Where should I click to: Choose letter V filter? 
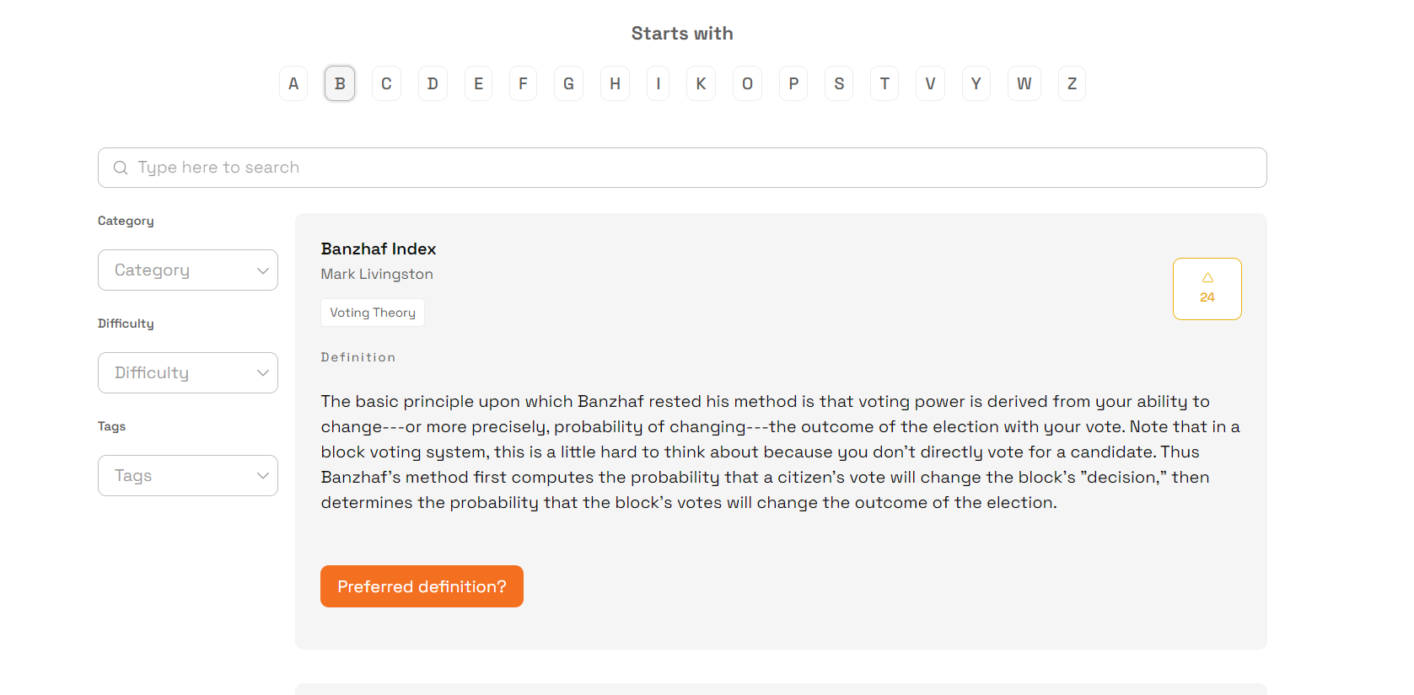coord(930,83)
